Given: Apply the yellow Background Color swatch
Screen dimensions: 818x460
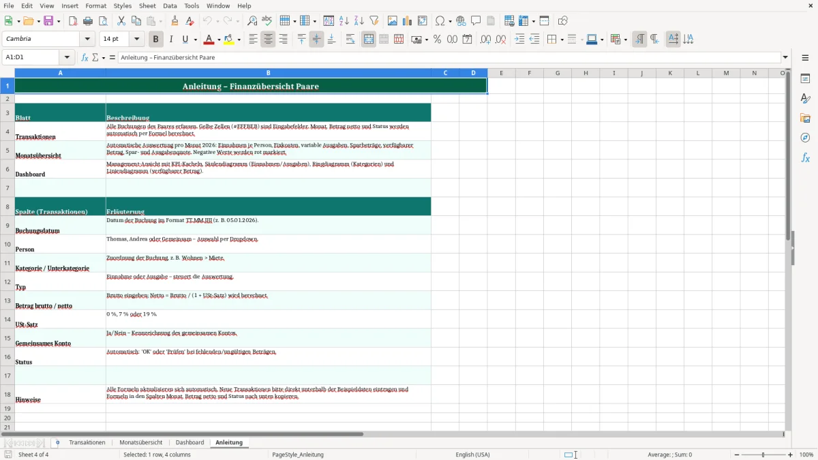Looking at the screenshot, I should point(230,40).
